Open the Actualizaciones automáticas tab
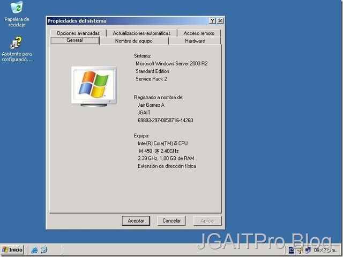Image resolution: width=343 pixels, height=257 pixels. (x=141, y=33)
